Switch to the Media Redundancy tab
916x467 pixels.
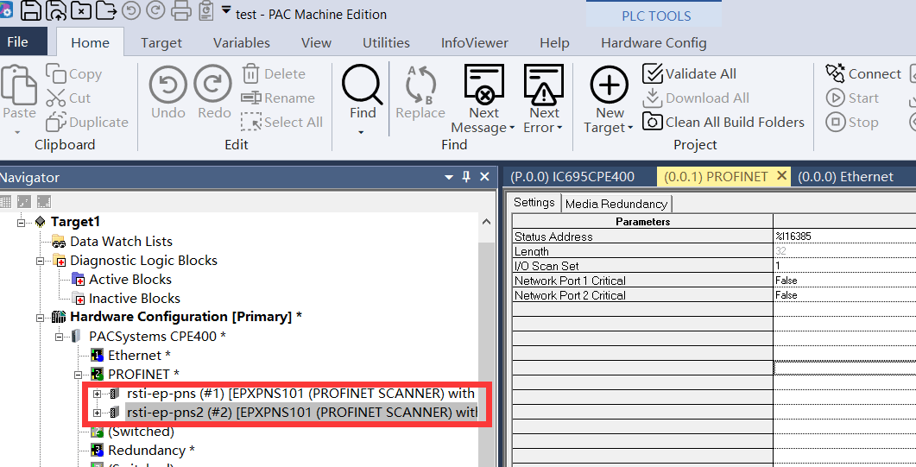tap(616, 204)
